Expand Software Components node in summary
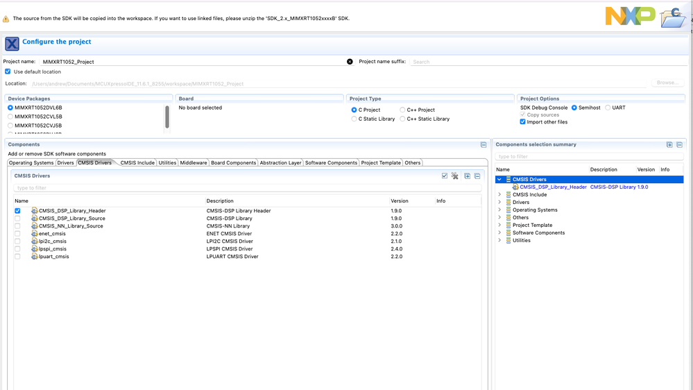Viewport: 693px width, 390px height. click(499, 232)
